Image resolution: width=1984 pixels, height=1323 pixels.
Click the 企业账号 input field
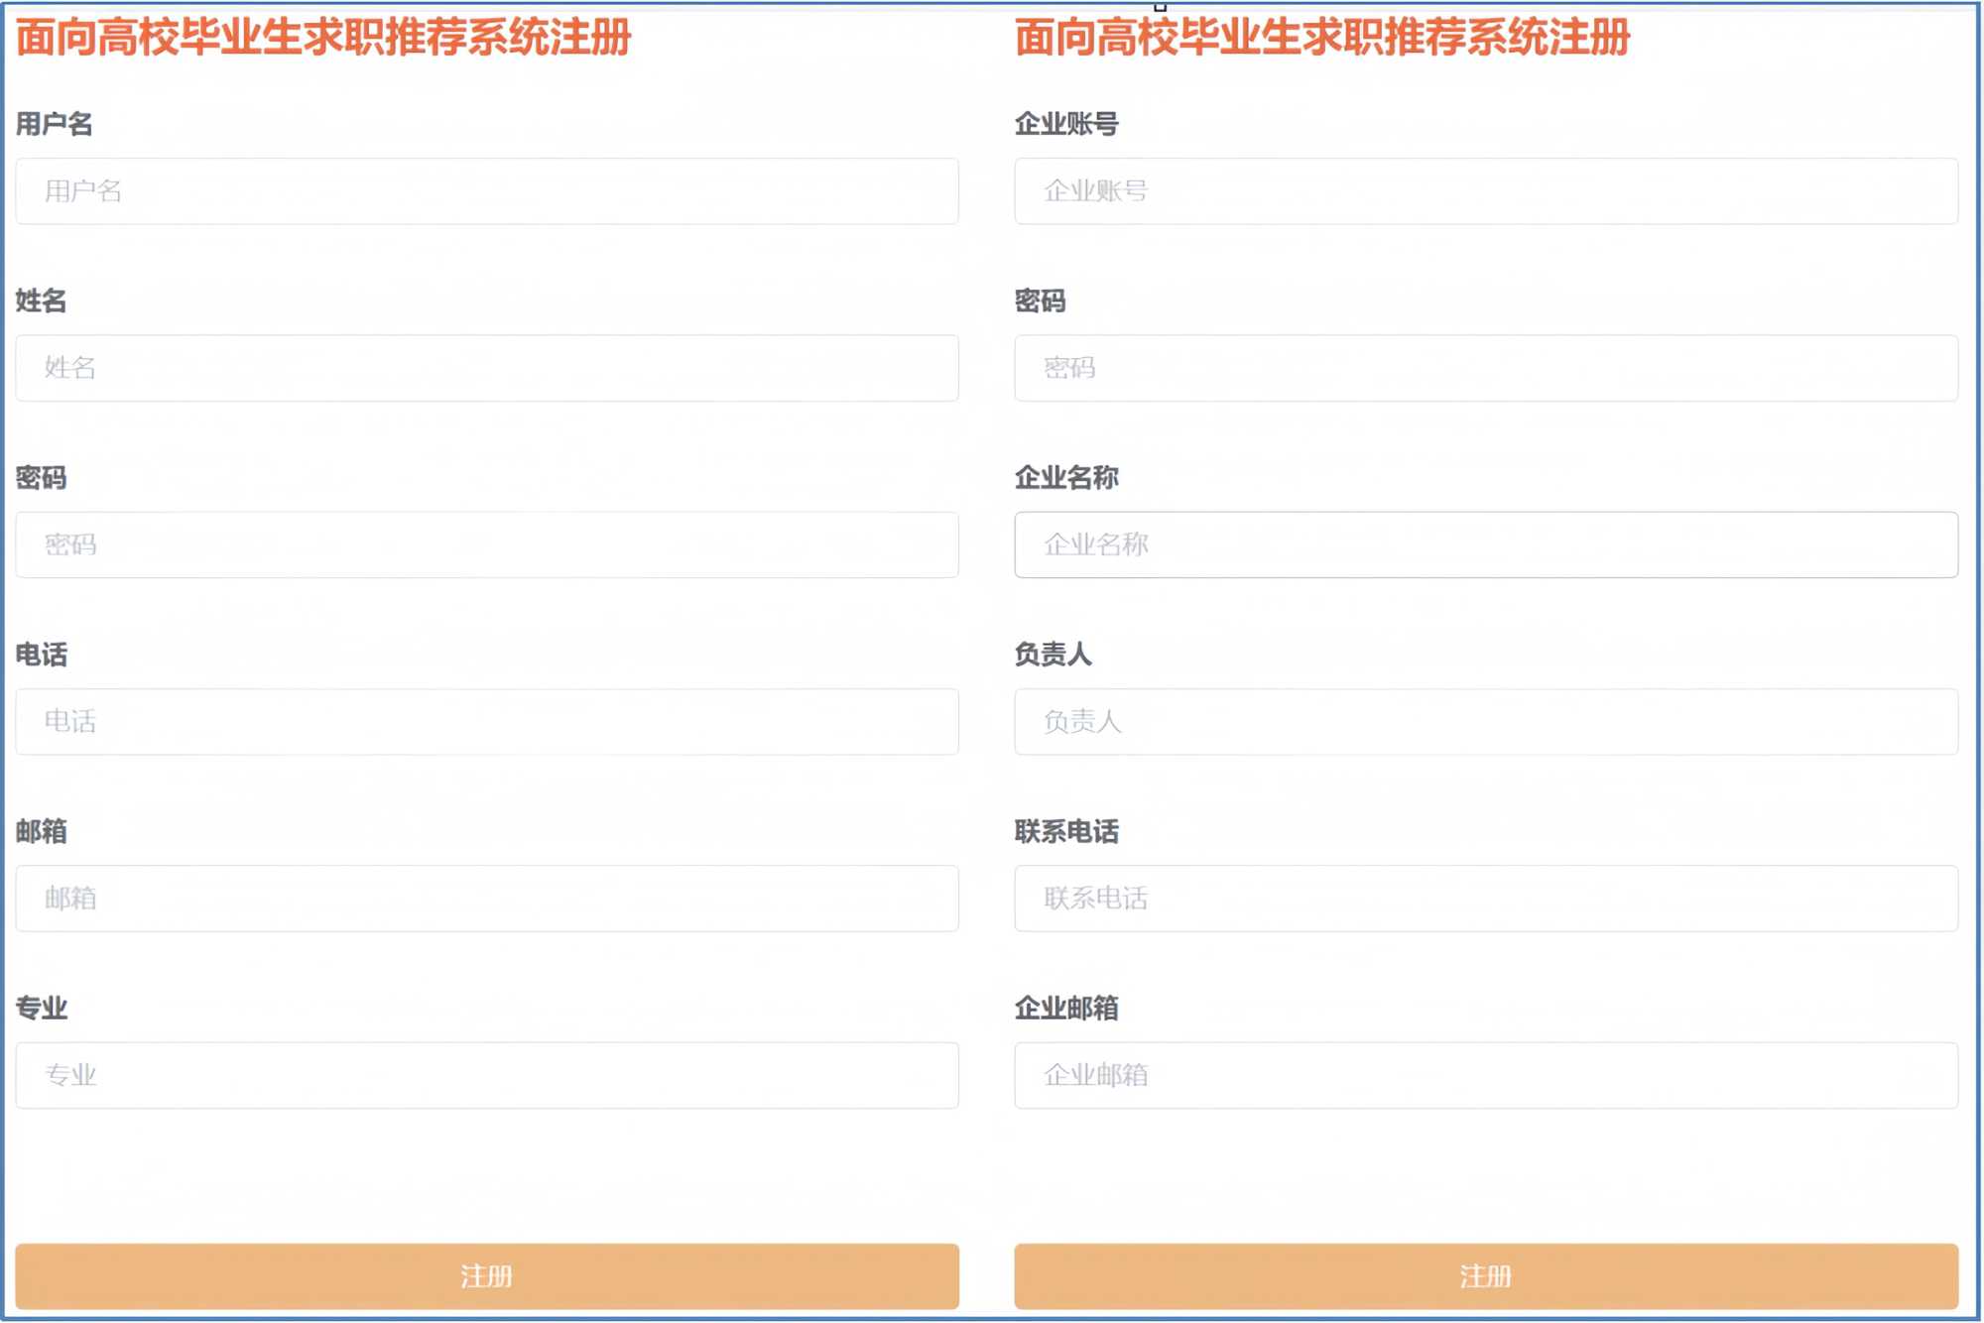pyautogui.click(x=1485, y=191)
